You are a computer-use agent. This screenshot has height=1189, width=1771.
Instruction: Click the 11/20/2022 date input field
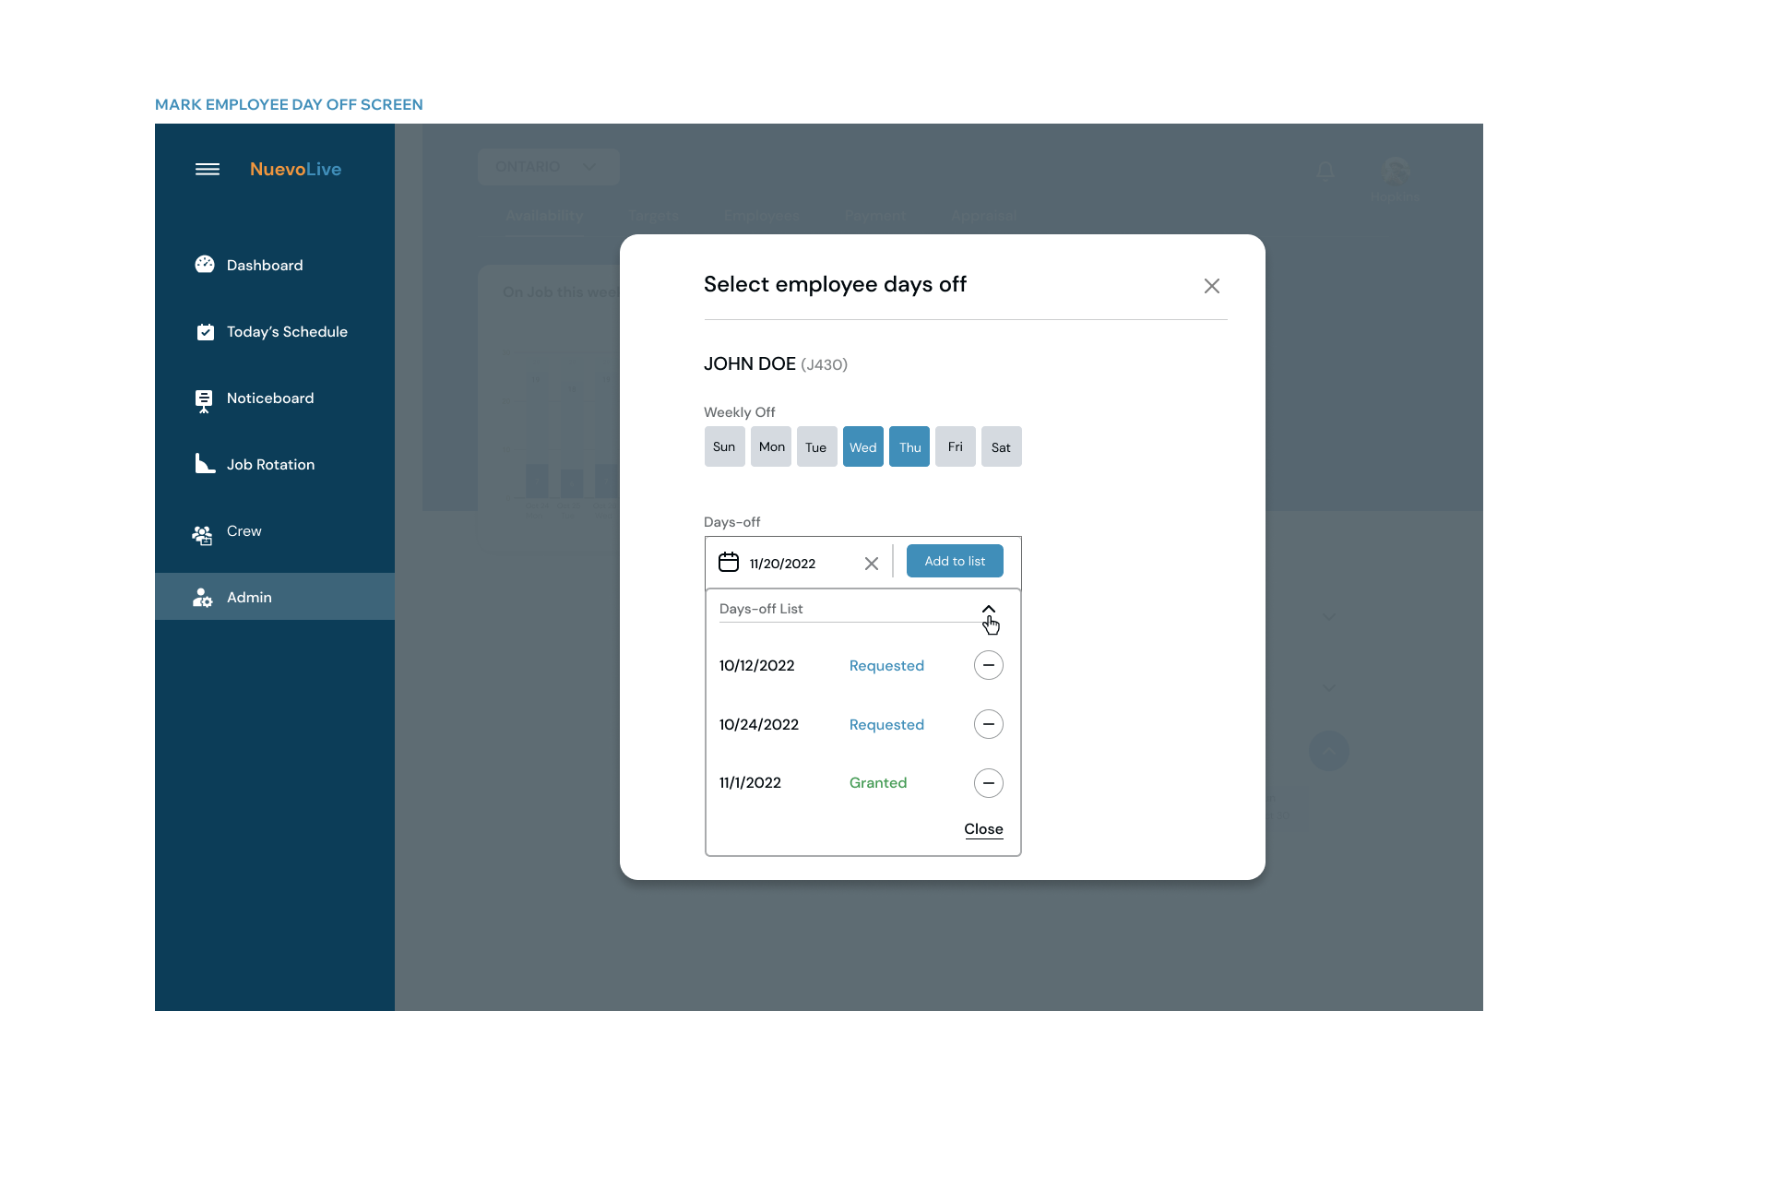click(798, 563)
